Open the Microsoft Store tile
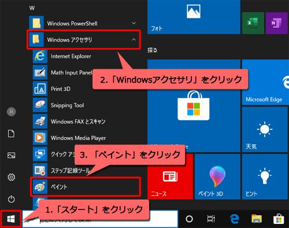This screenshot has width=289, height=228. [194, 106]
